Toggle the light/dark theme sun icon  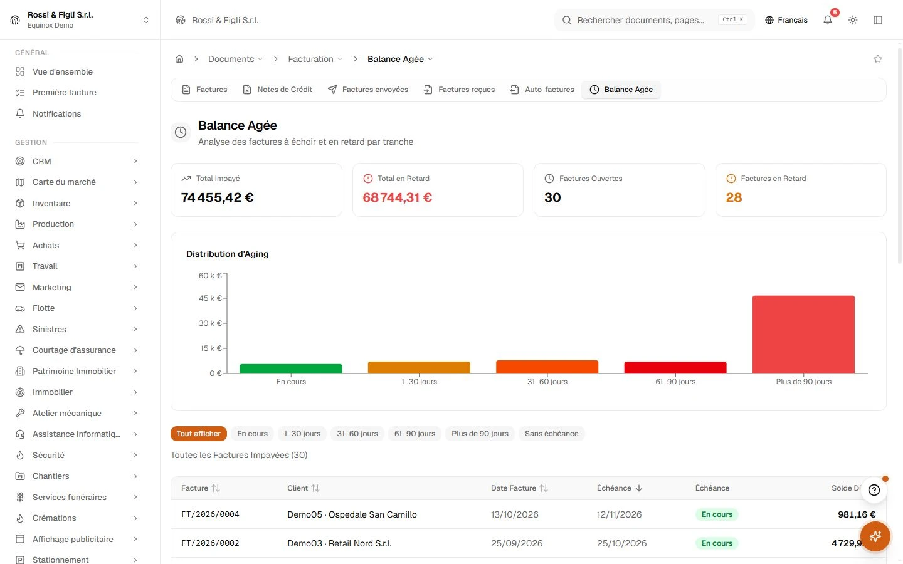click(x=853, y=20)
